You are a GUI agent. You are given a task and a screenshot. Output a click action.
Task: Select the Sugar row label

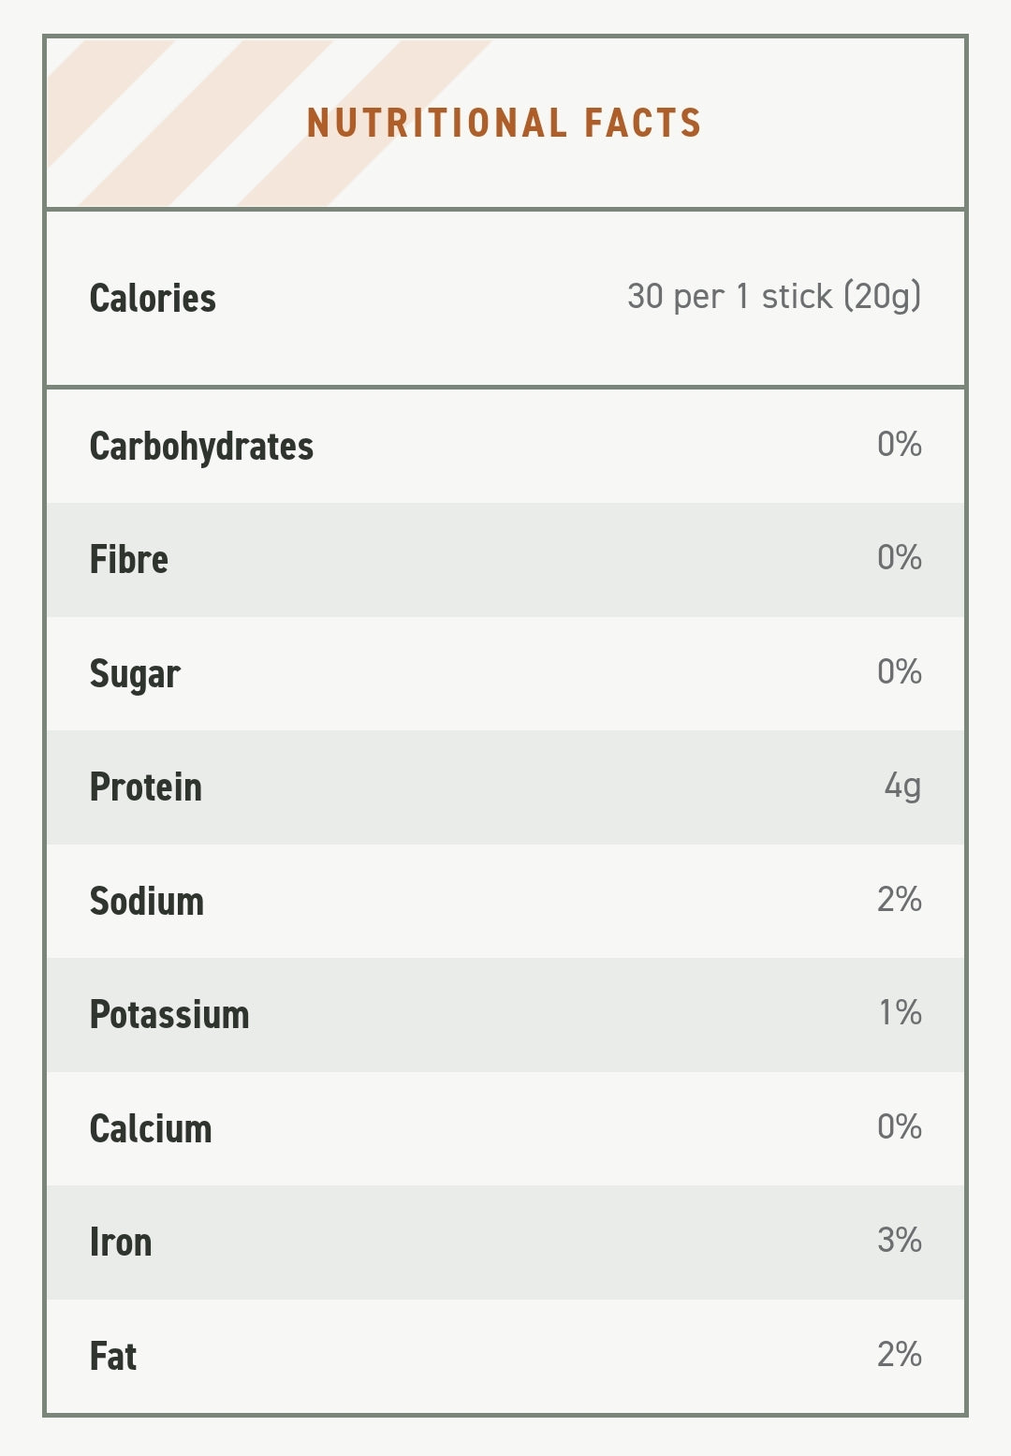pyautogui.click(x=135, y=675)
